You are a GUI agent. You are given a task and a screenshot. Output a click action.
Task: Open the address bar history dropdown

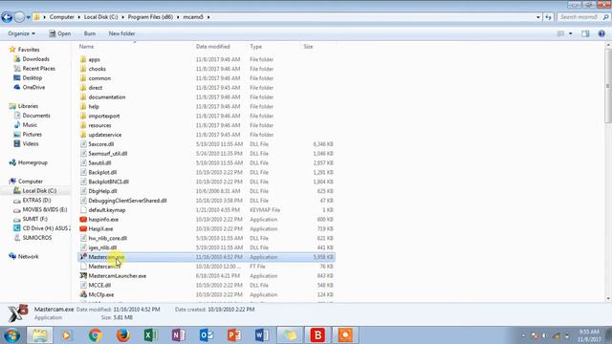point(538,17)
